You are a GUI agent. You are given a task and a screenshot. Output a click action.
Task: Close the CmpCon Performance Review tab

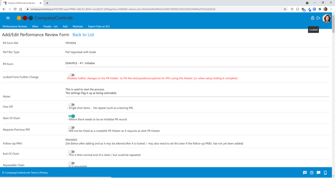(41, 3)
